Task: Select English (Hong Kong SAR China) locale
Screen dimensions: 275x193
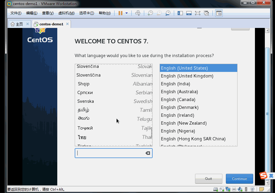Action: [198, 139]
